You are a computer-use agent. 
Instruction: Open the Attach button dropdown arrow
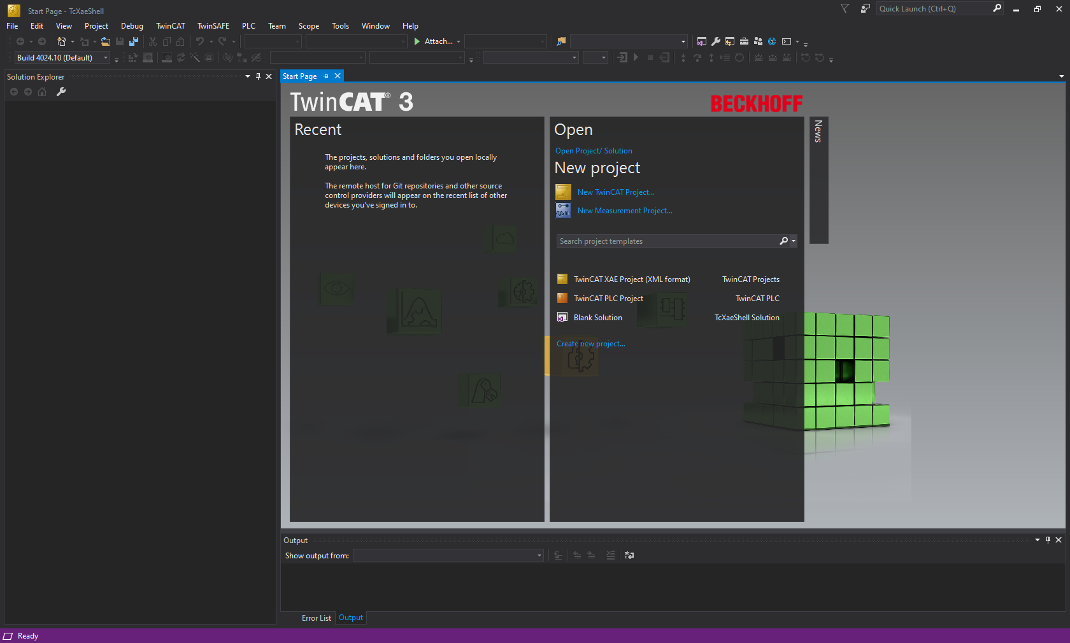pos(459,41)
